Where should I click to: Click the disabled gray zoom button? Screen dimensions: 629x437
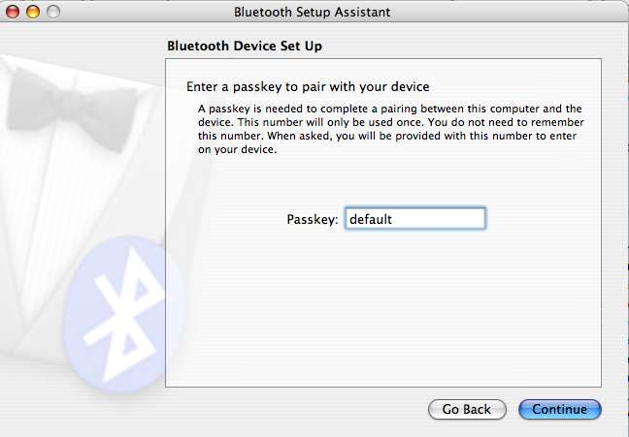click(x=53, y=12)
